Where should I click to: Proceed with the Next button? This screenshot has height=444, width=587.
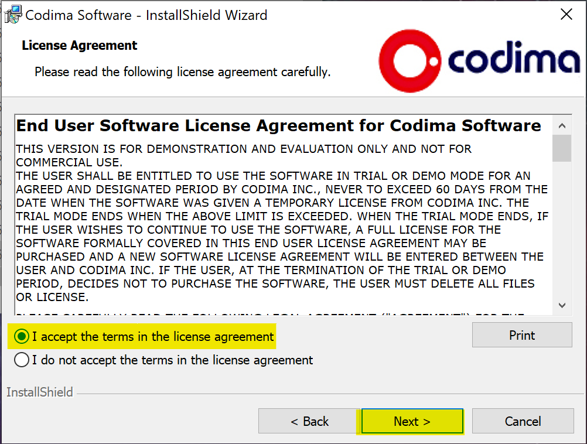412,421
